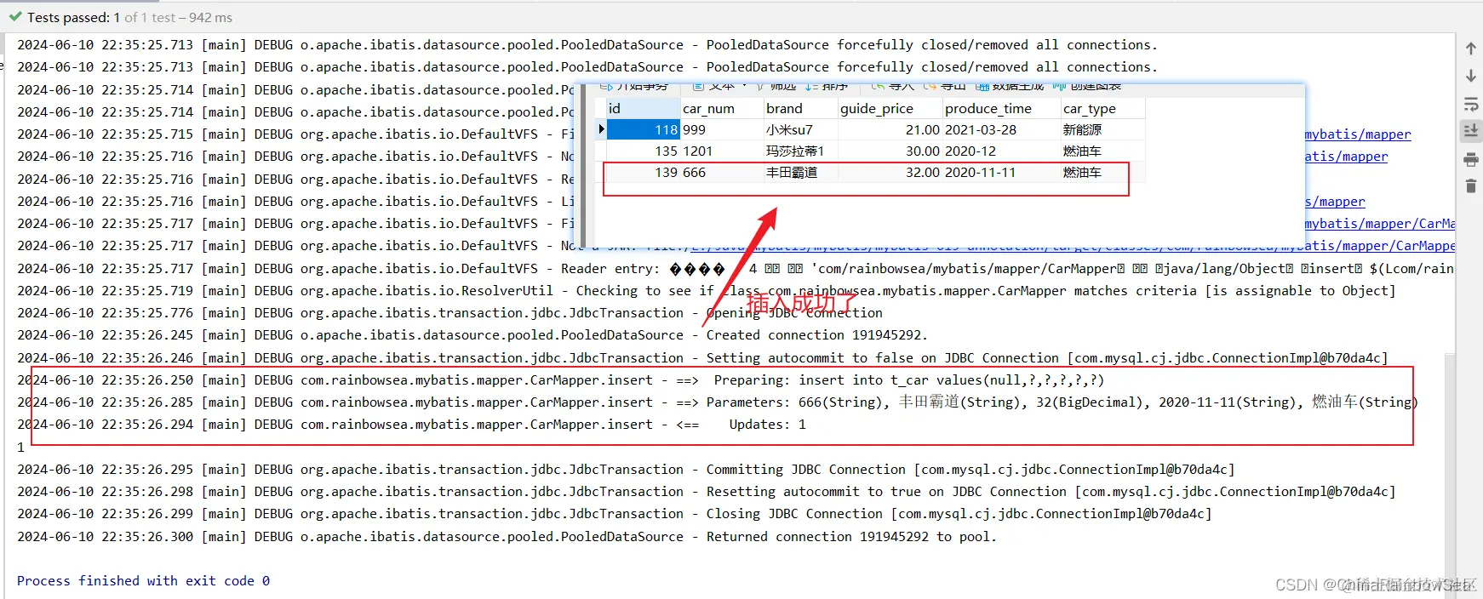The image size is (1483, 599).
Task: Click the 'Setting autocommit to false' log line
Action: coord(702,358)
